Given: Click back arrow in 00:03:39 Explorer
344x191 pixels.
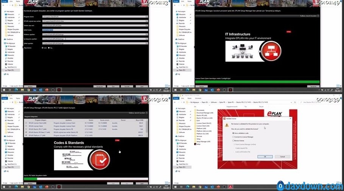Looking at the screenshot, I should point(175,102).
